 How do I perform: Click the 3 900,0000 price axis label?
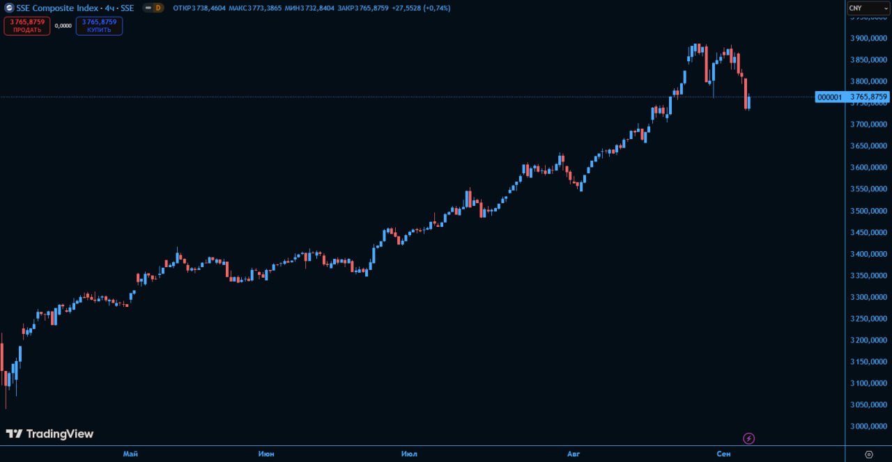point(870,38)
